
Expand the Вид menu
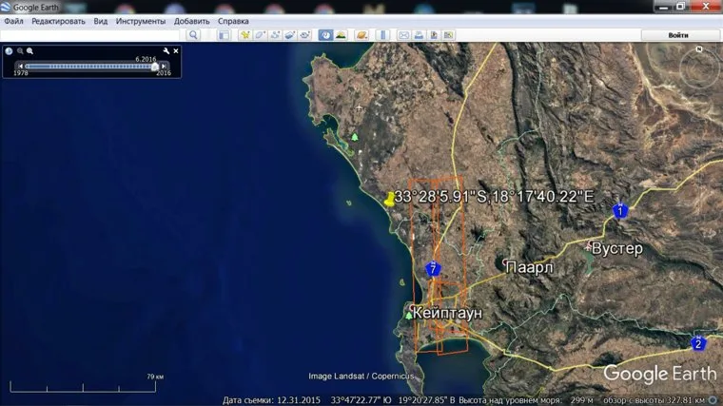tap(100, 21)
